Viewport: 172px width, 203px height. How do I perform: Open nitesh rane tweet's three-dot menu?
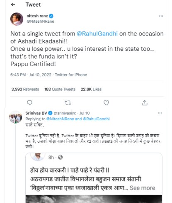coord(161,16)
